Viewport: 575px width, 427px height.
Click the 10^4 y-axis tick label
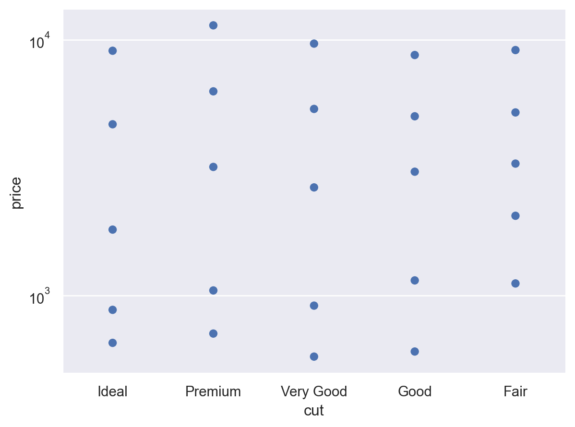[x=40, y=41]
